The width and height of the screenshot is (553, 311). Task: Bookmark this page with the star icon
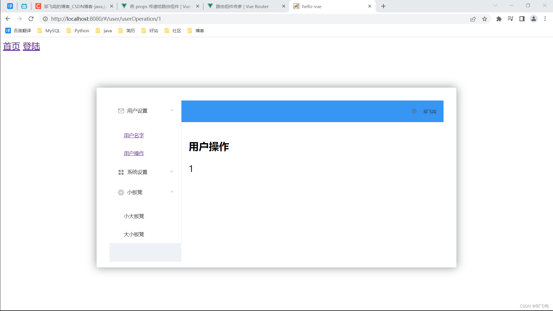[485, 19]
